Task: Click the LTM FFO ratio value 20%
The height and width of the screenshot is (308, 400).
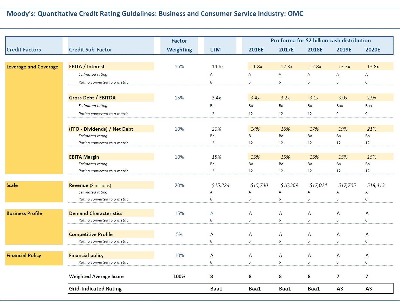Action: click(x=216, y=129)
